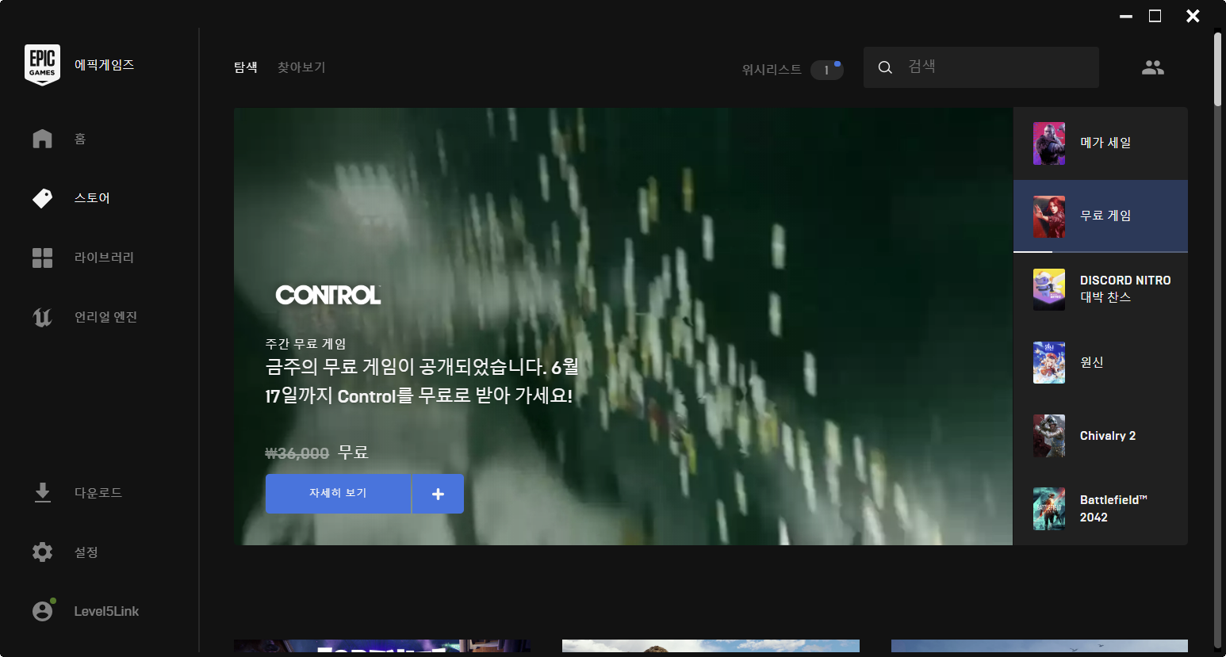
Task: Select 무료 게임 in the carousel list
Action: pos(1101,216)
